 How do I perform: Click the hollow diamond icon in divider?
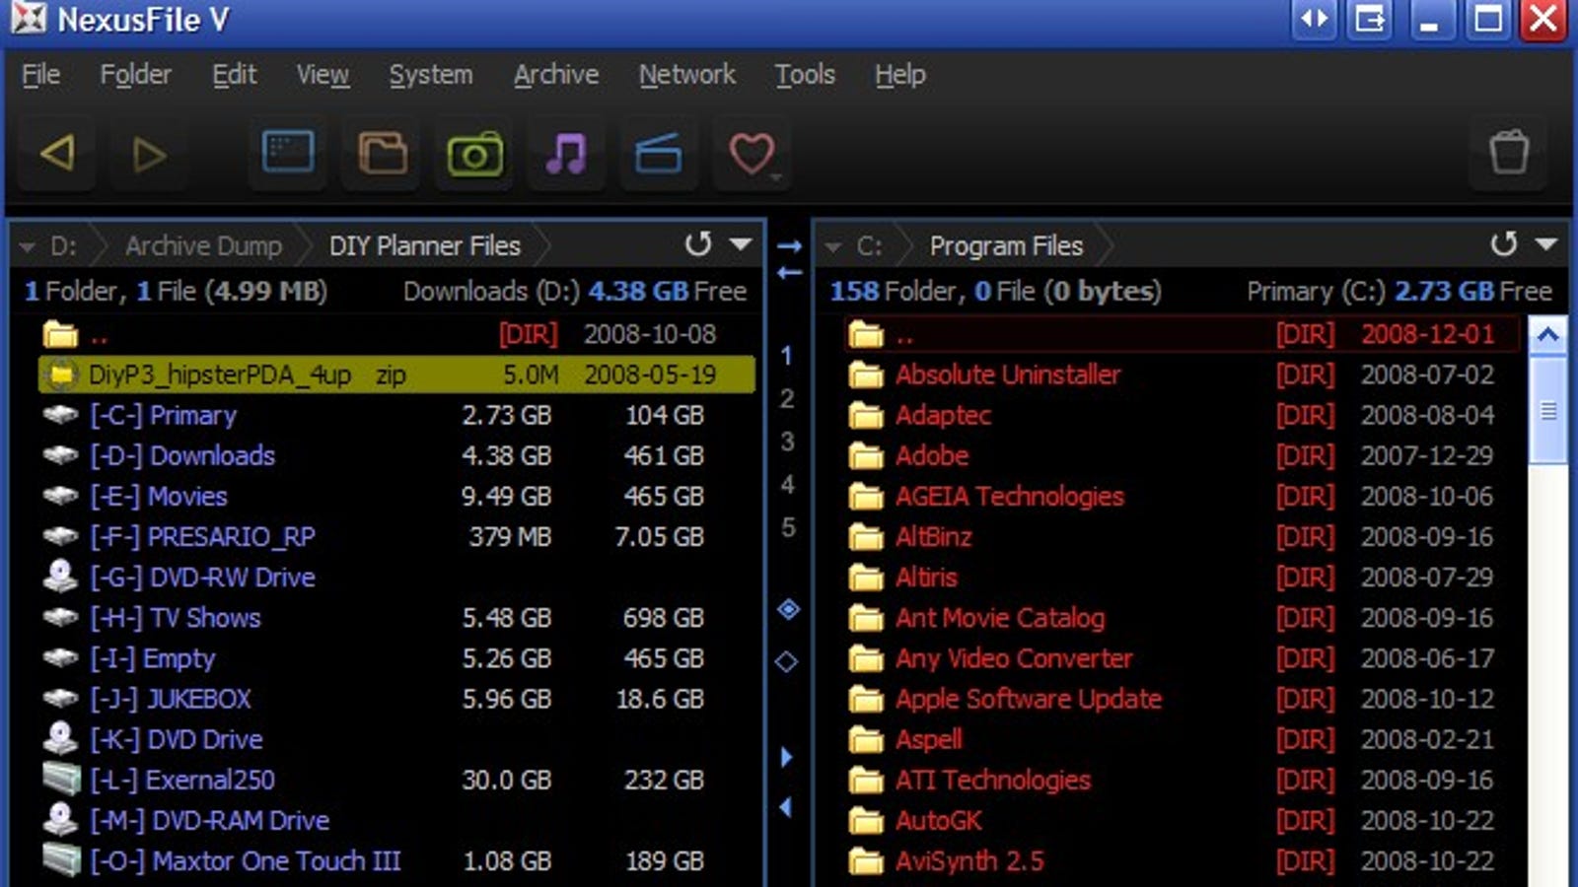tap(786, 661)
